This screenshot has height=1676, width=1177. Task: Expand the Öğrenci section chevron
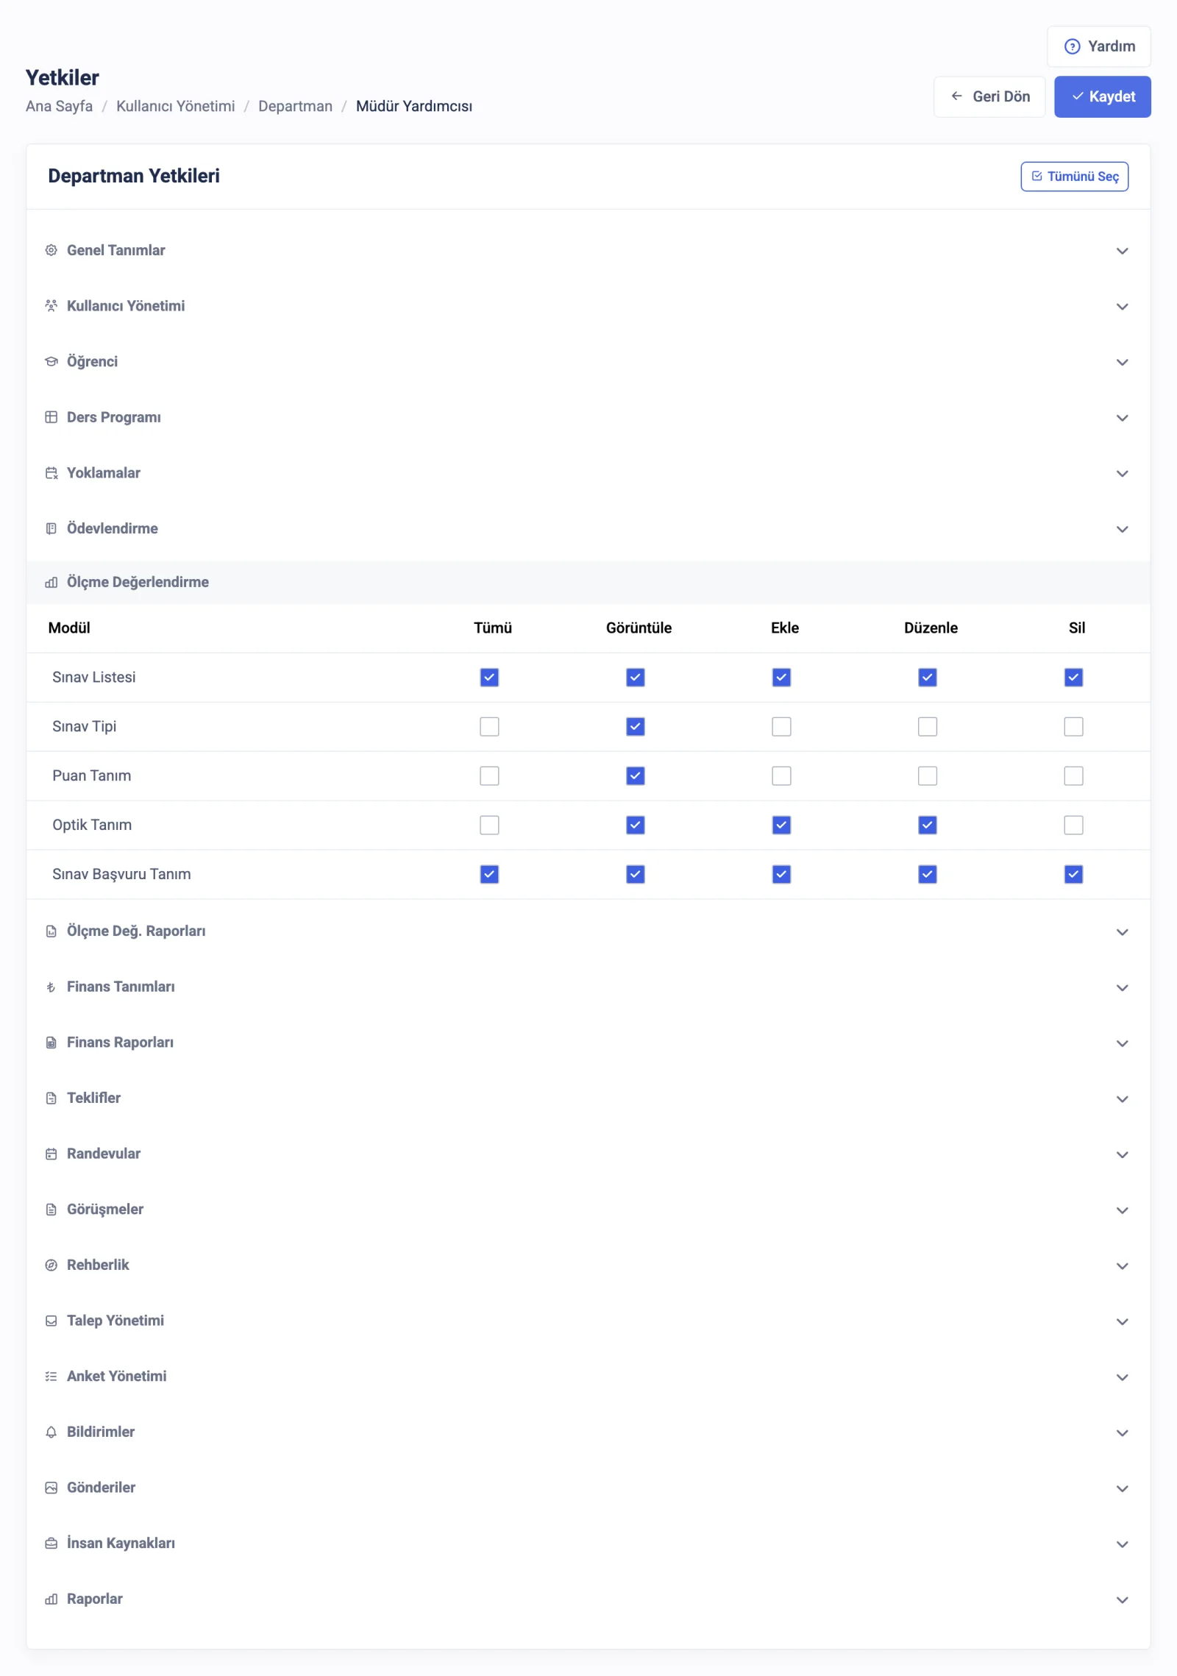1122,363
